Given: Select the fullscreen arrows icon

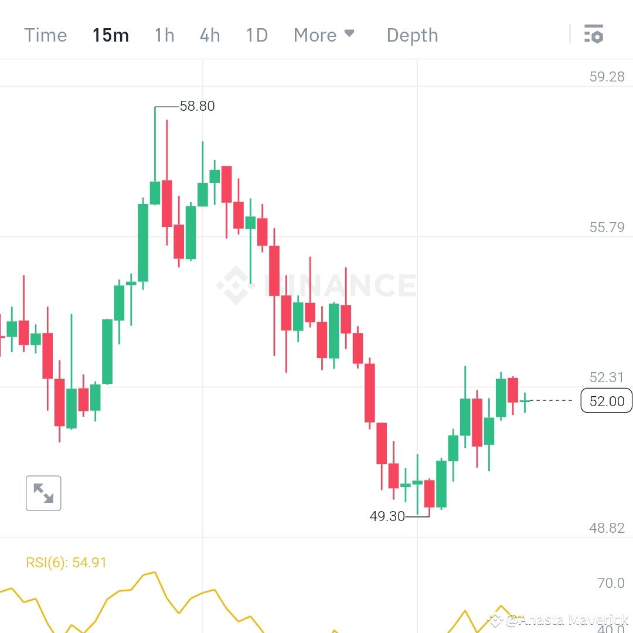Looking at the screenshot, I should tap(43, 493).
